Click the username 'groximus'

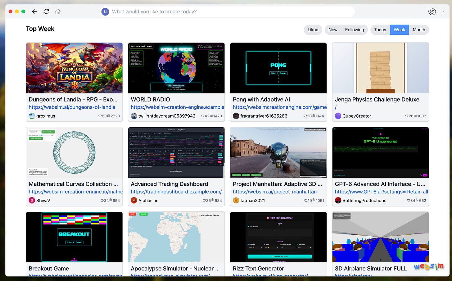pos(46,116)
